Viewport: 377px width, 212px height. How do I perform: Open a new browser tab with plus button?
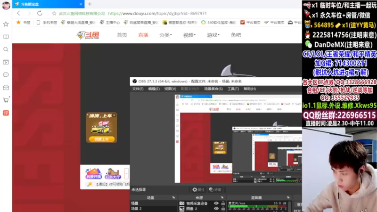(x=90, y=4)
